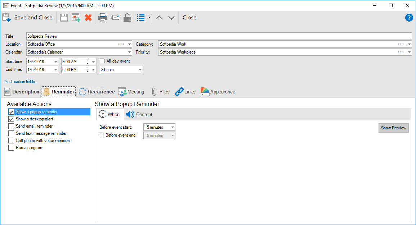Enable Call phone with voice reminder
This screenshot has width=416, height=225.
click(11, 141)
